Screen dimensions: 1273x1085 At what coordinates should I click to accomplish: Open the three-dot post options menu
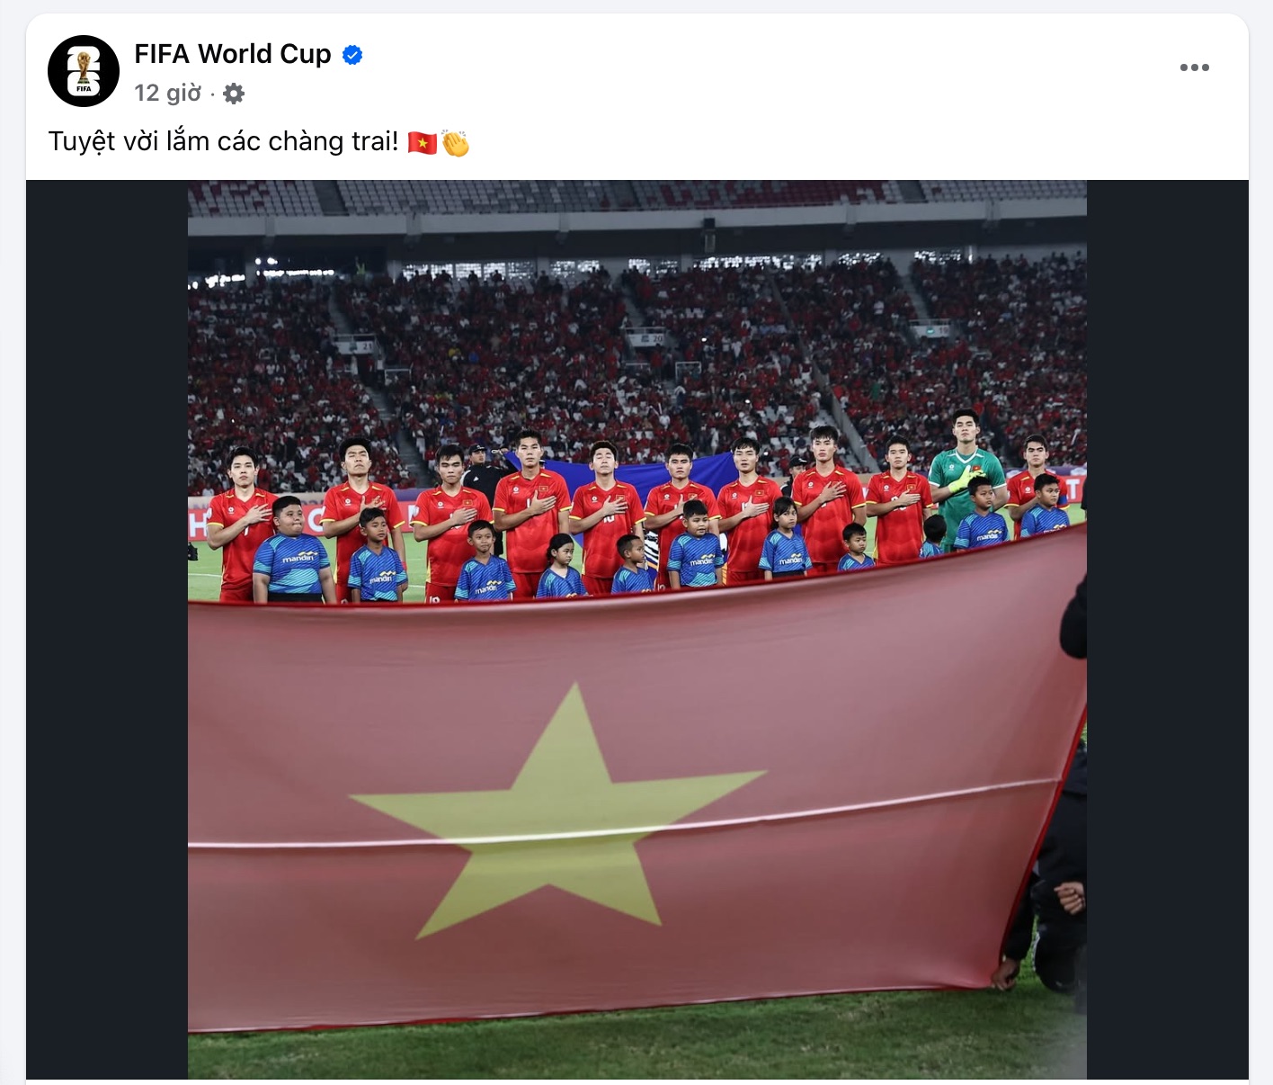point(1194,67)
